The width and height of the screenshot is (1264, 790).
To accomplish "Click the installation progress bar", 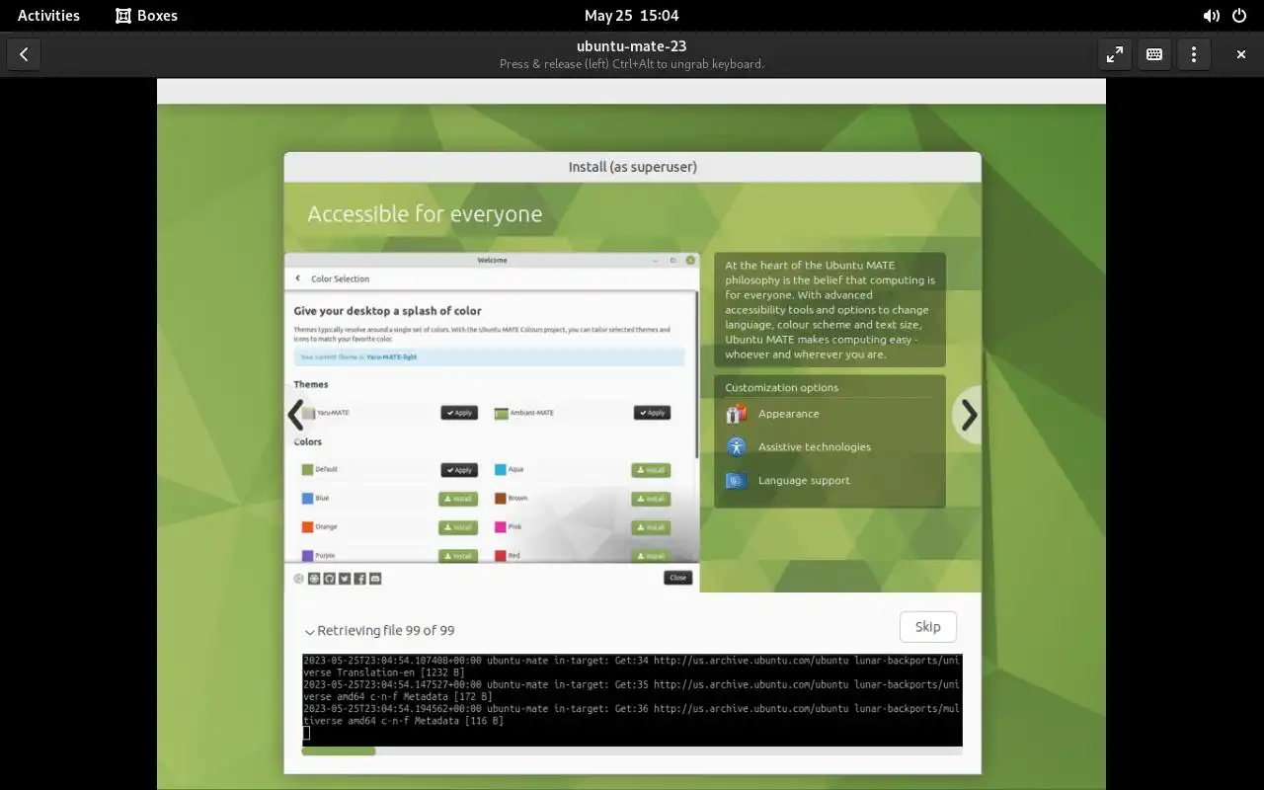I will click(632, 751).
